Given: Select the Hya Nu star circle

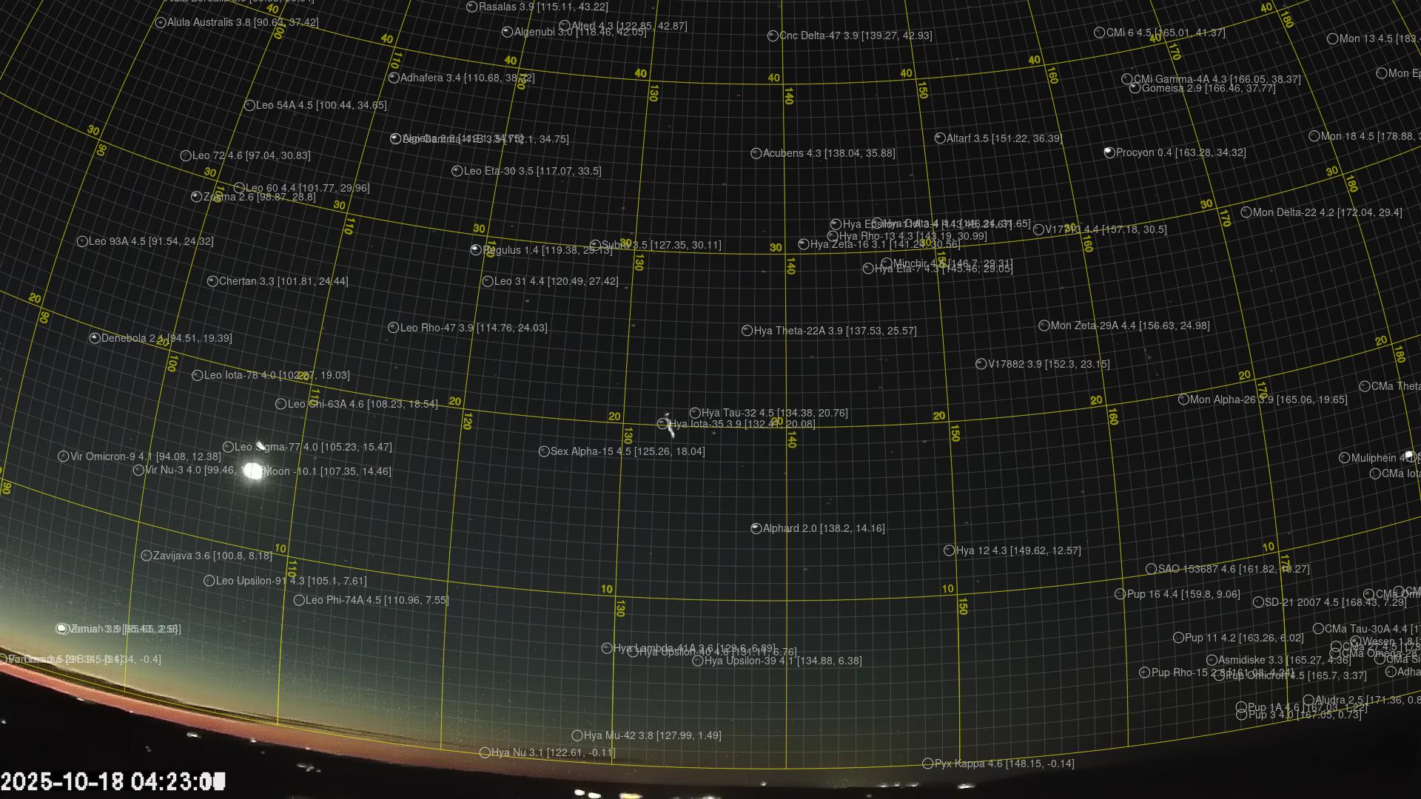Looking at the screenshot, I should point(485,752).
